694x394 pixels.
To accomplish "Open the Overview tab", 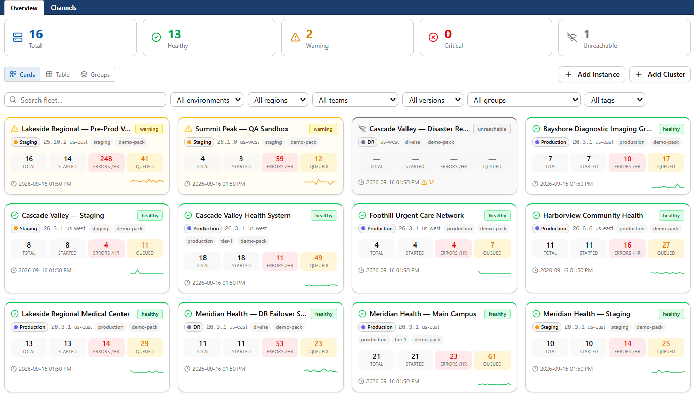I will pos(24,8).
